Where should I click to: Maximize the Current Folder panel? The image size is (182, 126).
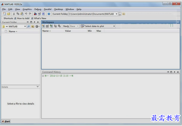(31, 22)
